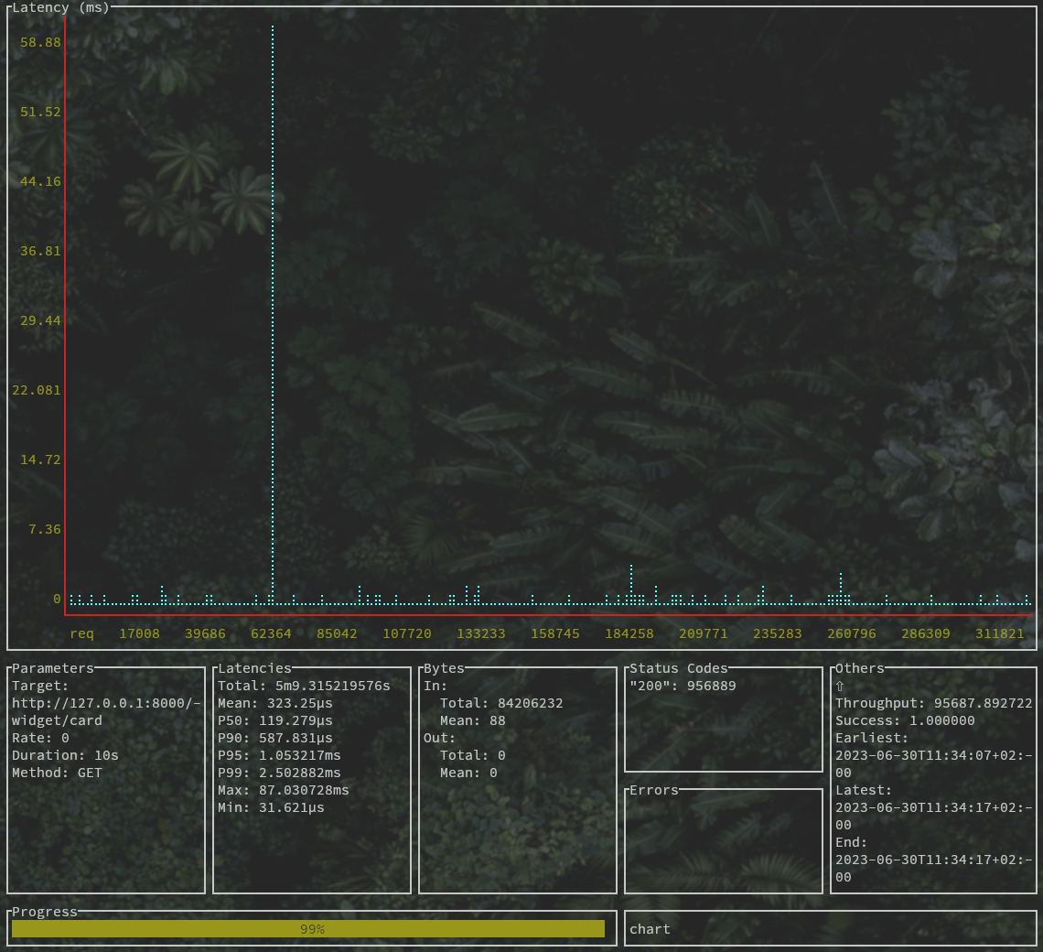Click the 209771 x-axis label
This screenshot has height=952, width=1043.
pyautogui.click(x=703, y=633)
